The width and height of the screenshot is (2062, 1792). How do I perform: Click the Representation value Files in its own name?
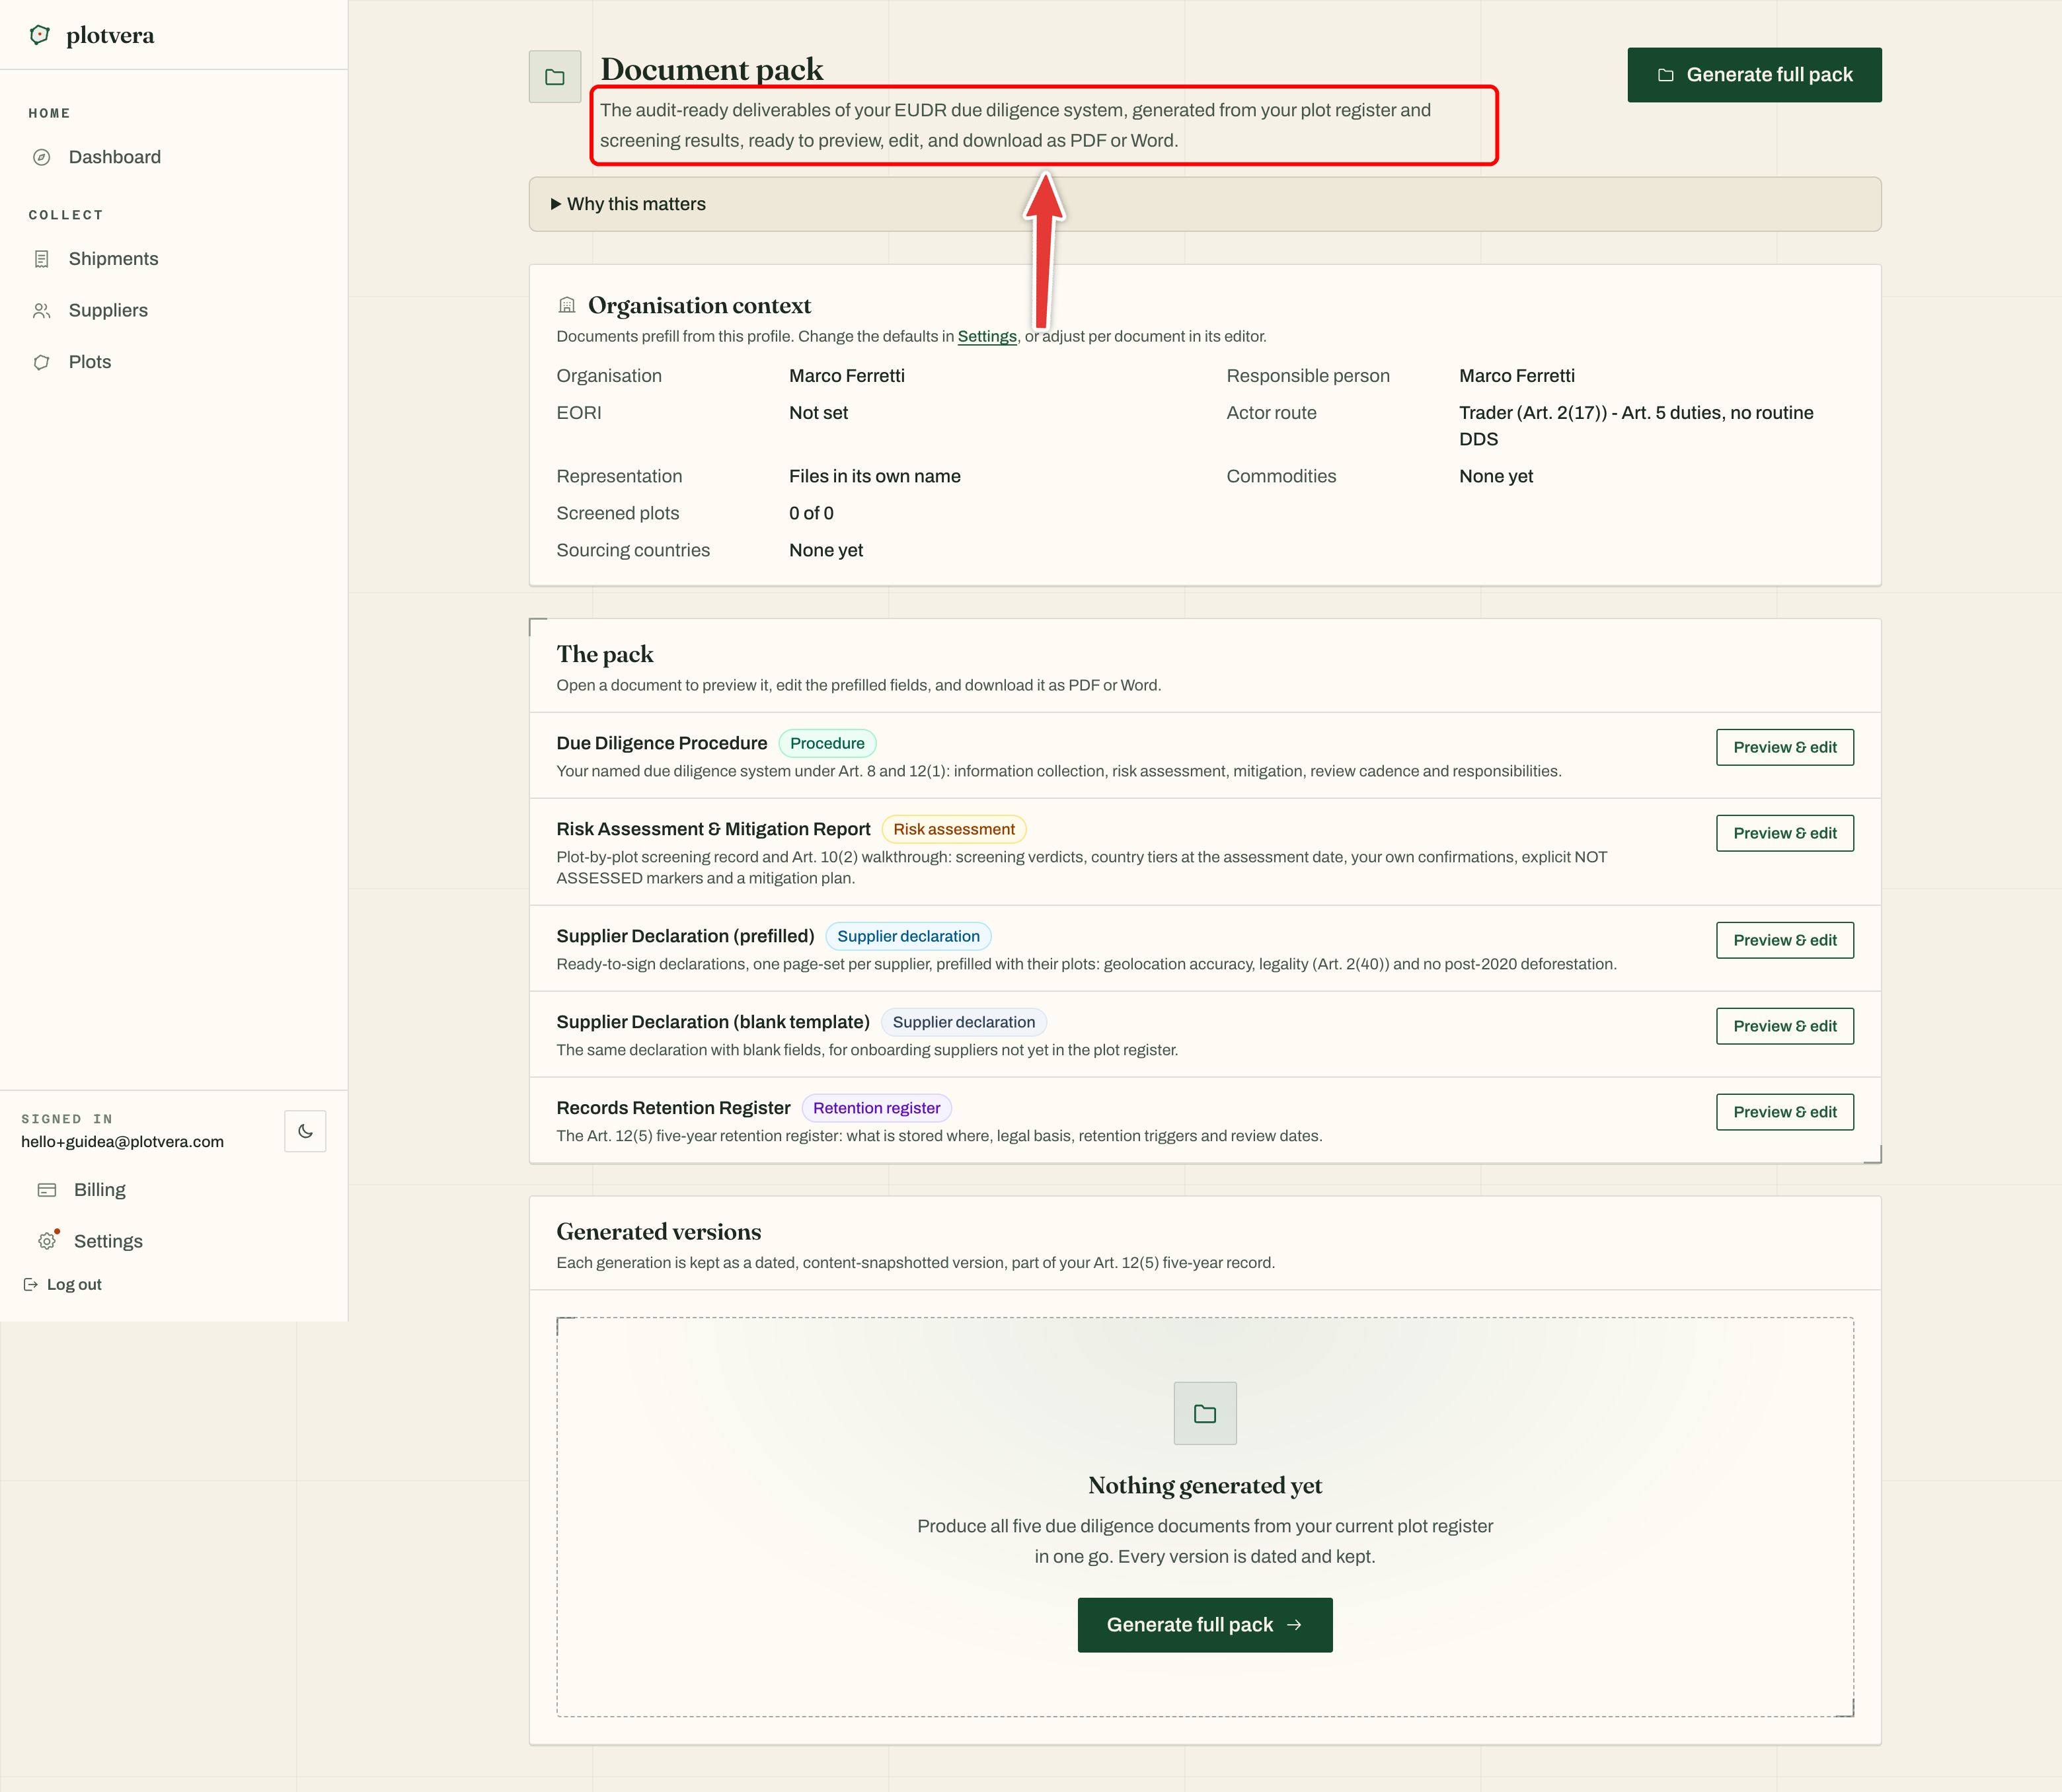pos(874,476)
